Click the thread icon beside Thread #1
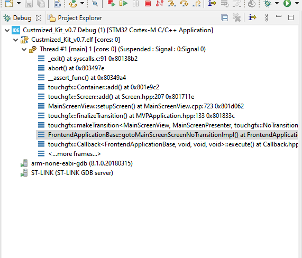Screen dimensions: 302x258 pos(33,49)
